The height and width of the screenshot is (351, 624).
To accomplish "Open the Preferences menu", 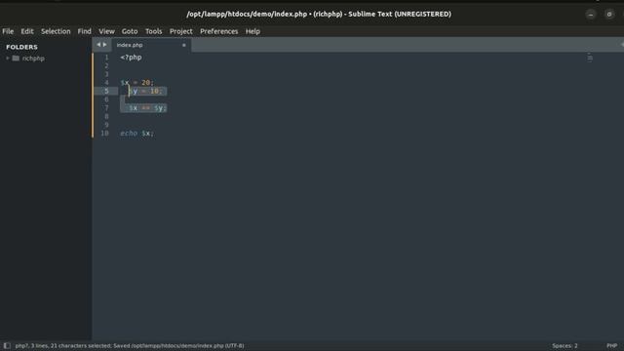I will (218, 31).
